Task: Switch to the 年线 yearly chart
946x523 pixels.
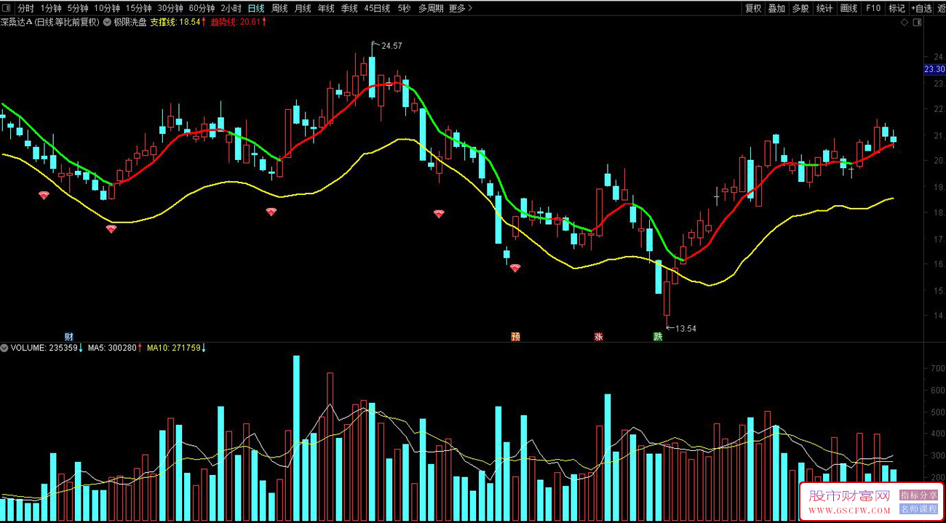Action: (326, 9)
